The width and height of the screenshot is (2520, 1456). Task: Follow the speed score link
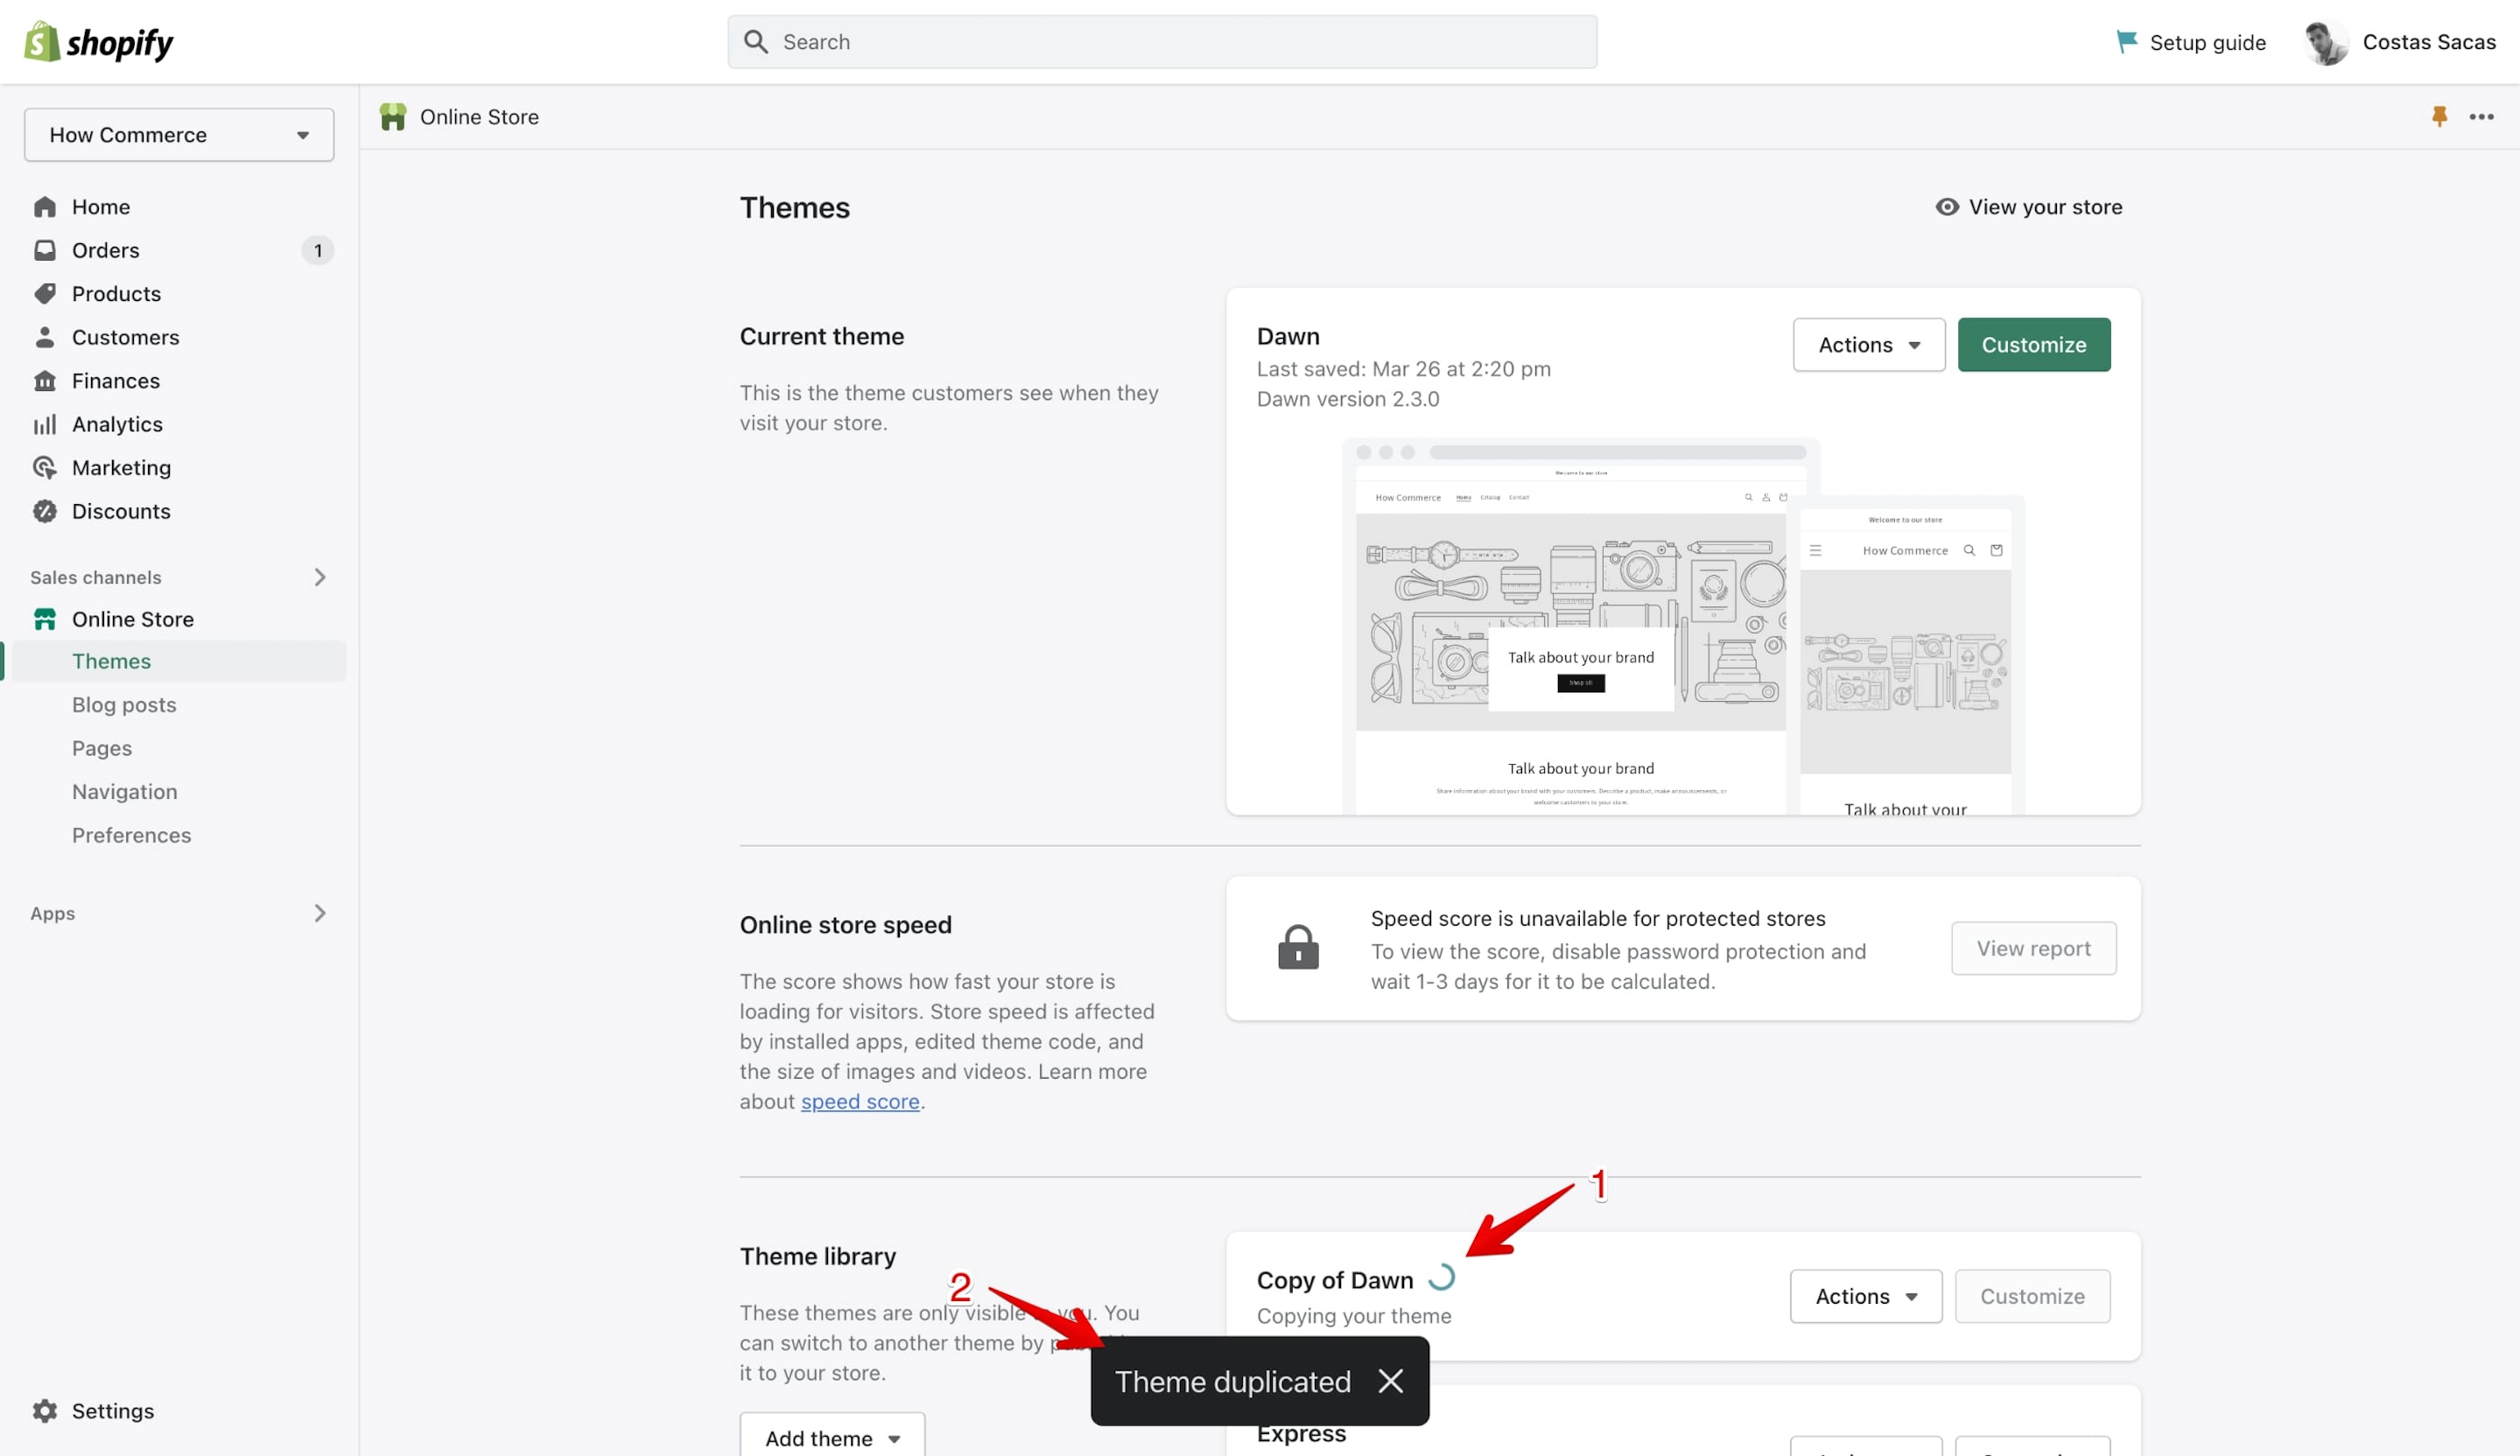860,1102
